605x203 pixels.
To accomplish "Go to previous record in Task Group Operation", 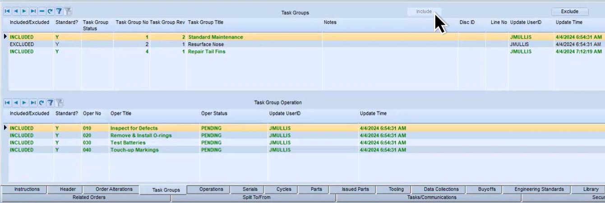I will tap(16, 103).
